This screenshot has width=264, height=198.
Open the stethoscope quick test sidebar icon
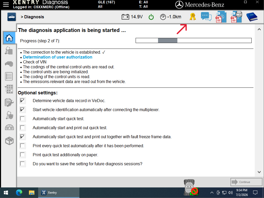9,51
